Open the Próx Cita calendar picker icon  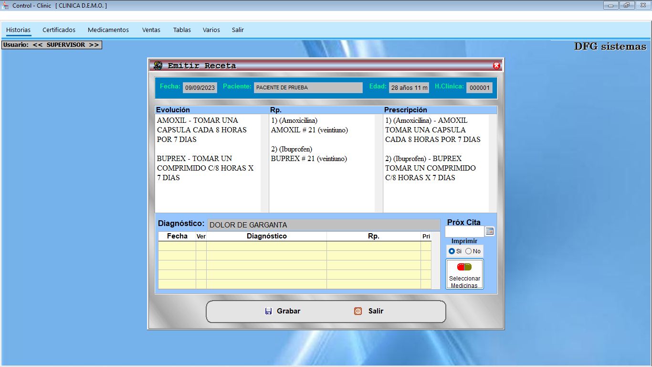[x=490, y=231]
